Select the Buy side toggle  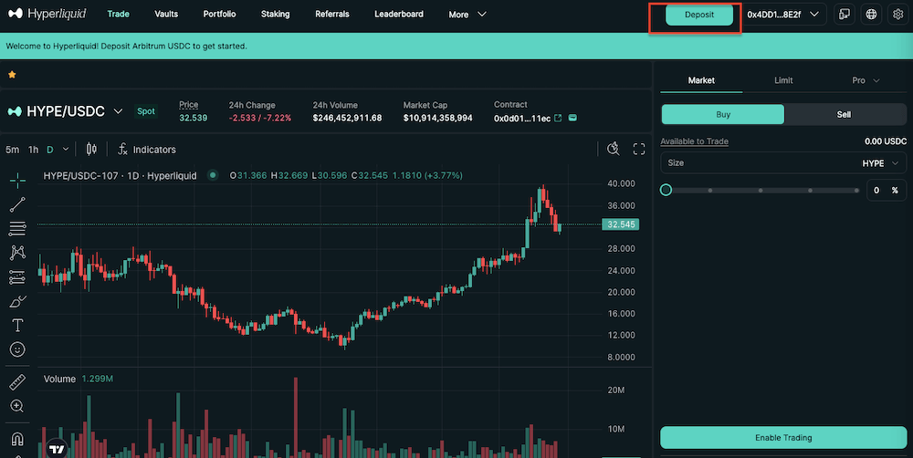pyautogui.click(x=722, y=115)
